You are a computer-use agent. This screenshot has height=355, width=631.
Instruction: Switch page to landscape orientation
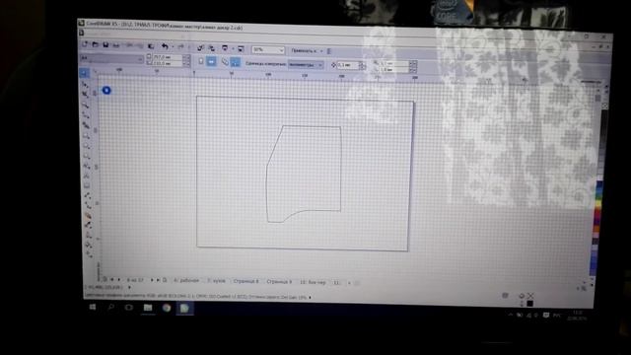tap(211, 61)
